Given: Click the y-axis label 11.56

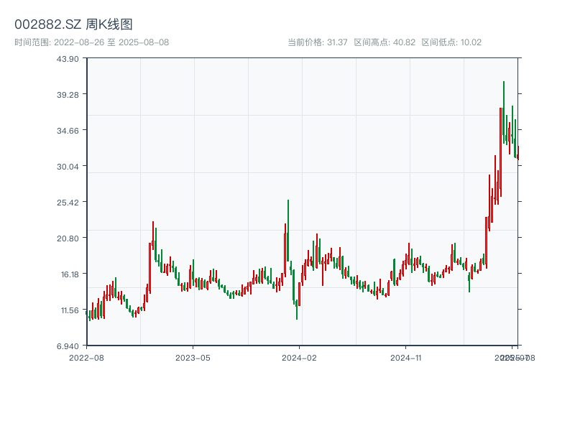Looking at the screenshot, I should click(70, 310).
